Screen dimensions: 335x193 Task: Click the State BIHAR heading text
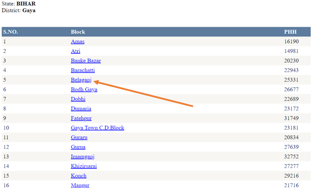(x=19, y=4)
